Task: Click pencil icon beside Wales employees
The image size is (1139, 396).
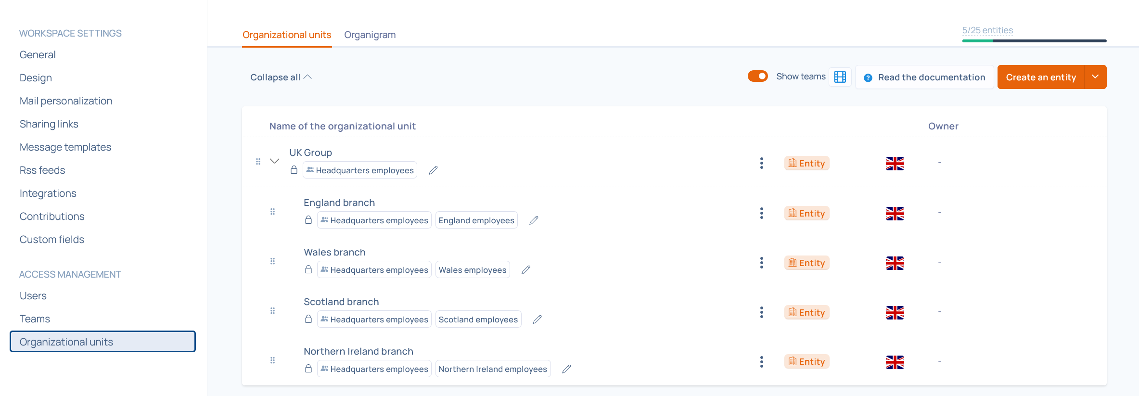Action: [526, 270]
